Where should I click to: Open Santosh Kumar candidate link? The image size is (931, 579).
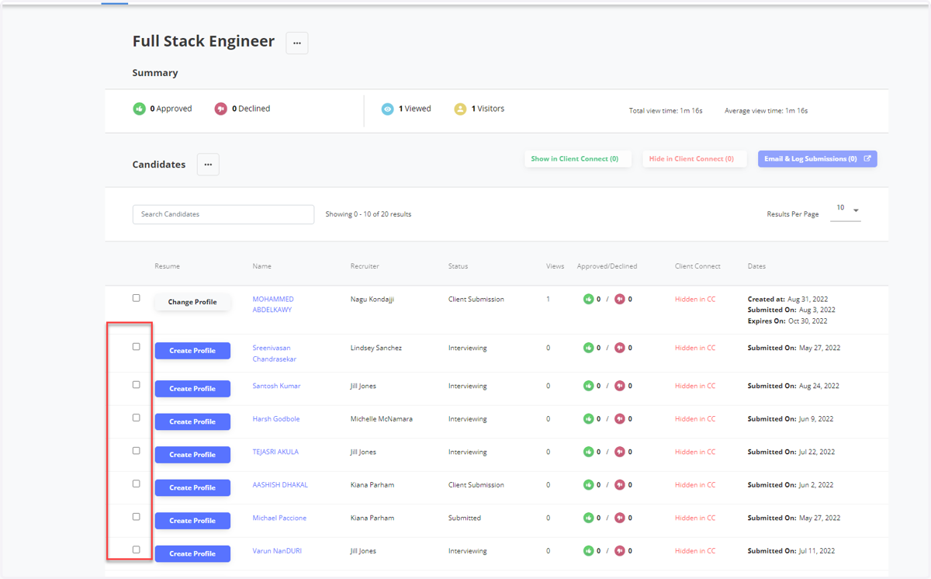coord(276,386)
